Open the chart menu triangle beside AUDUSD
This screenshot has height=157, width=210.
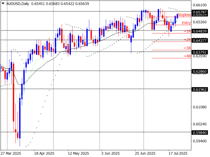point(3,4)
